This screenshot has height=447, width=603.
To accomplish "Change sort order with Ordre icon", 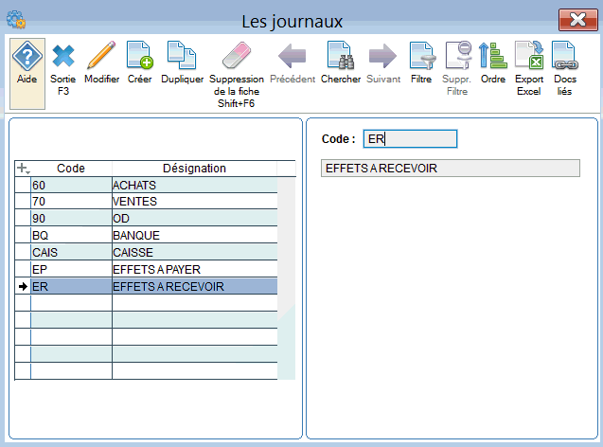I will 493,63.
